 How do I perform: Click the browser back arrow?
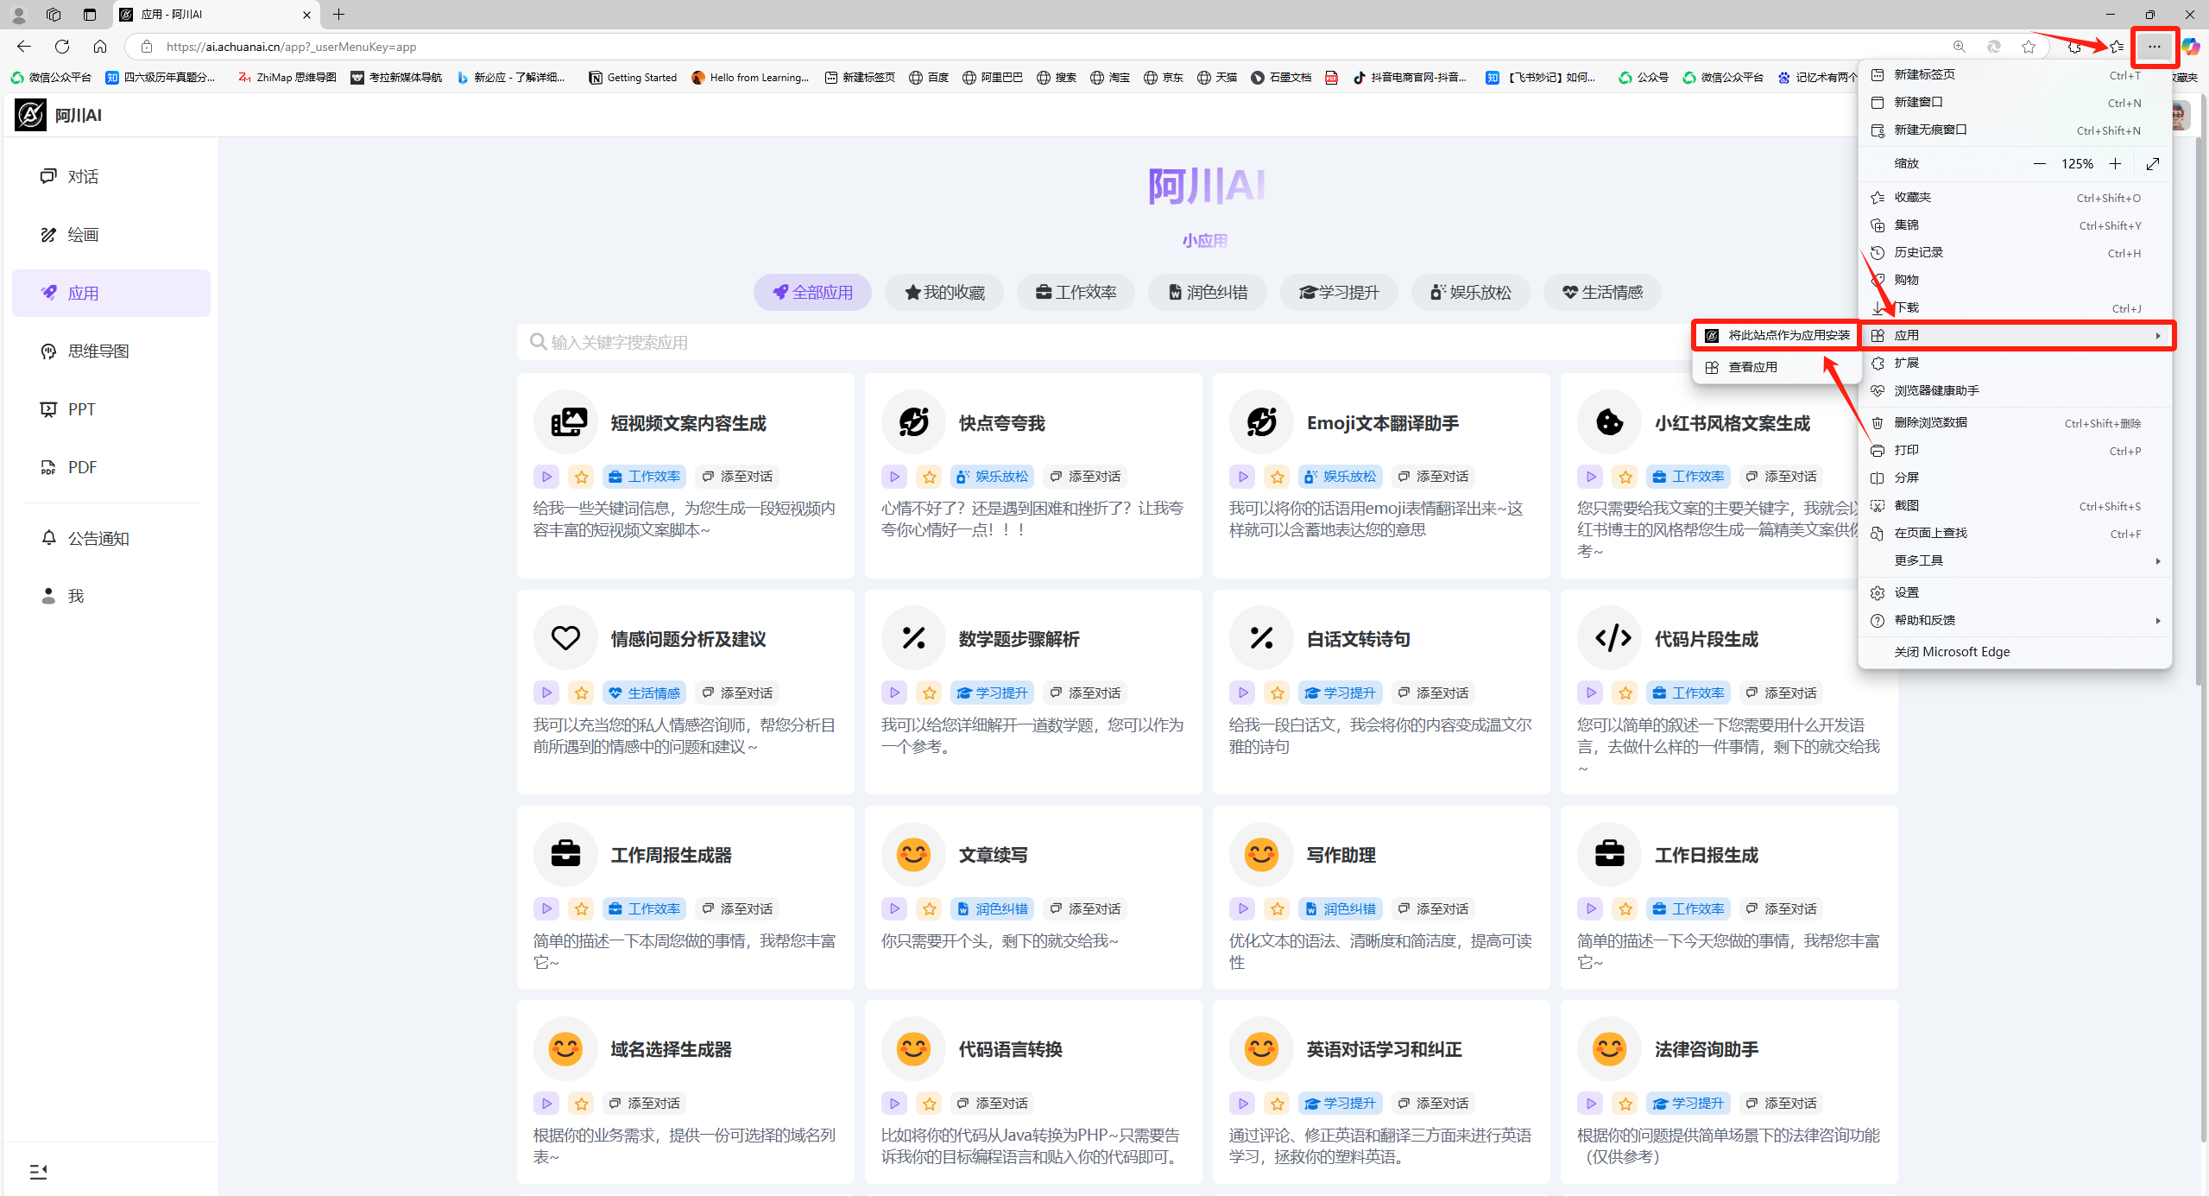[x=24, y=47]
